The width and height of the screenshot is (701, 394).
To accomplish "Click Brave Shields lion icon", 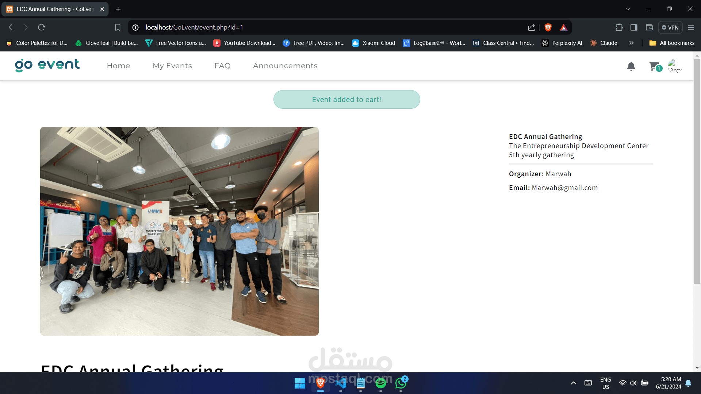I will [548, 27].
